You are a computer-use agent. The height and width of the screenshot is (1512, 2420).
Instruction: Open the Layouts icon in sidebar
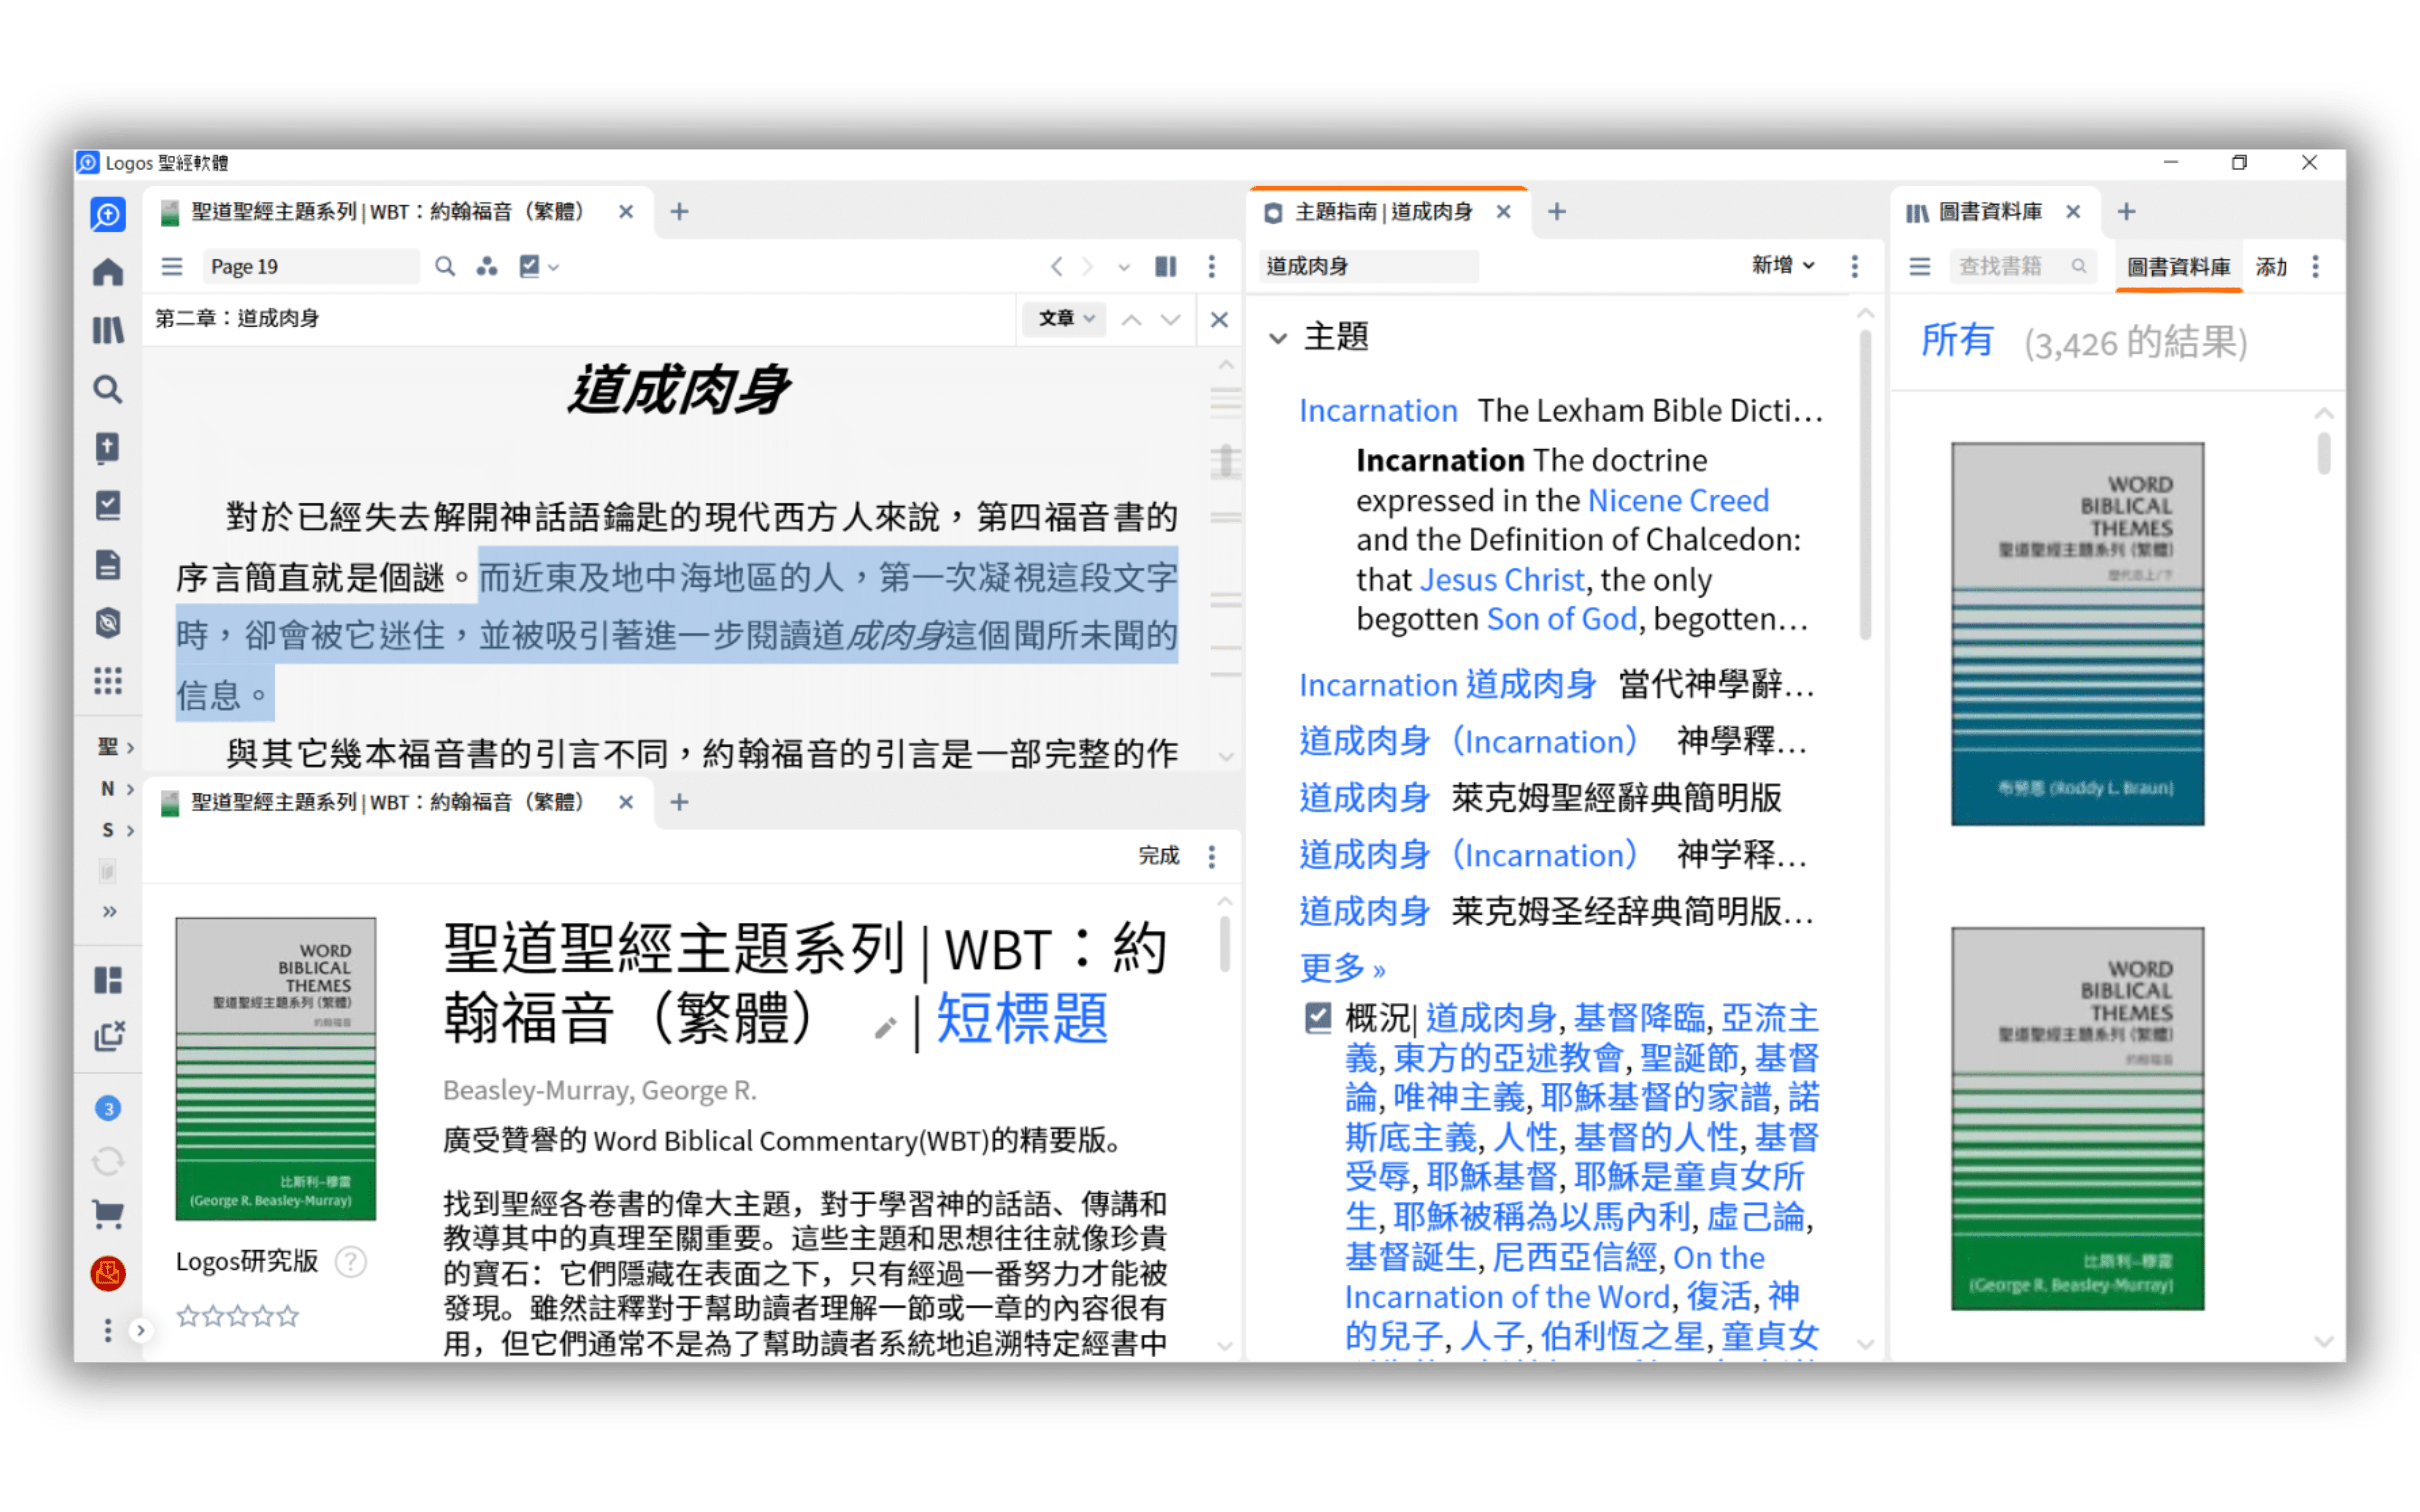(108, 980)
